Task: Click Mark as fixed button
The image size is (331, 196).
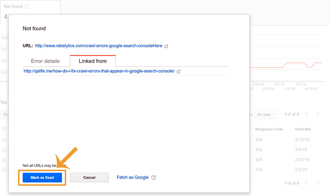Action: coord(42,177)
